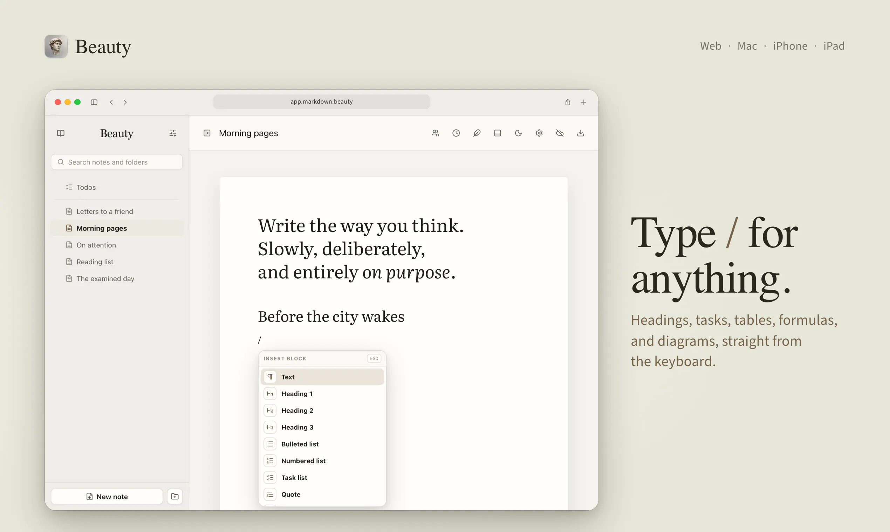Click the cloud-off sync icon

tap(560, 133)
